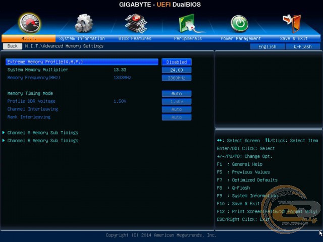The image size is (323, 242).
Task: Open Channel Interleaving Auto dropdown
Action: pyautogui.click(x=177, y=109)
